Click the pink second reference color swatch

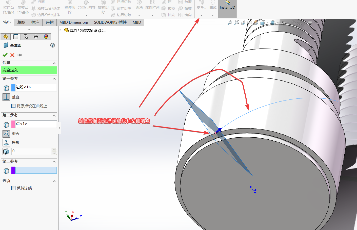point(13,124)
